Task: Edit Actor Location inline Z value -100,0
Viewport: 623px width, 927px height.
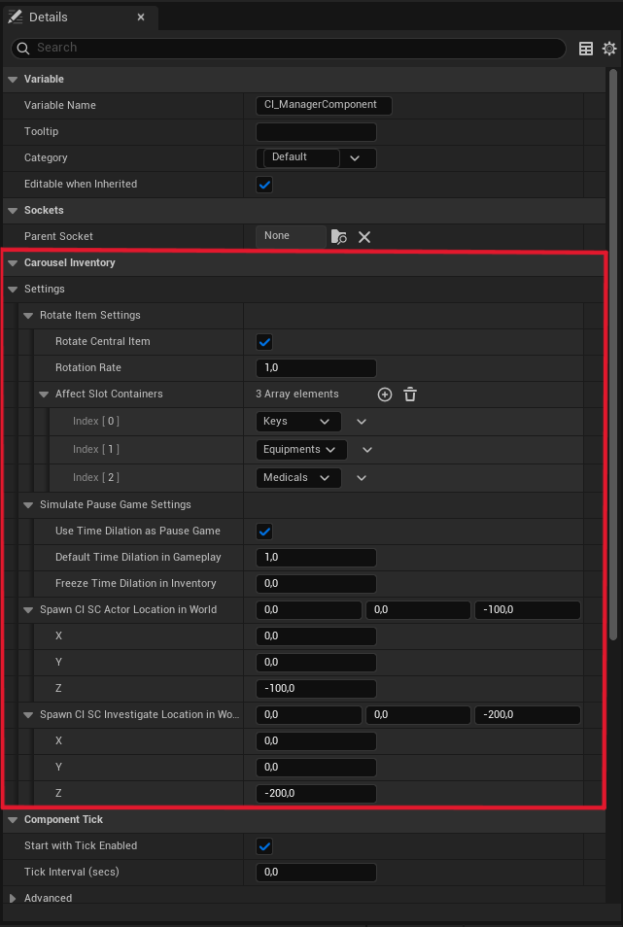Action: 527,610
